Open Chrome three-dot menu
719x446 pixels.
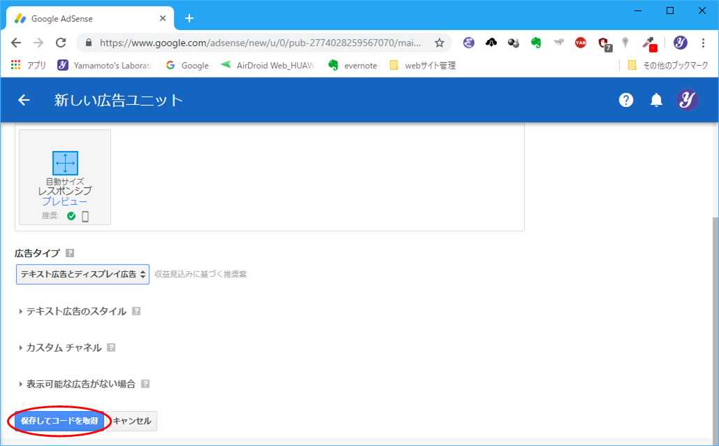pyautogui.click(x=703, y=43)
